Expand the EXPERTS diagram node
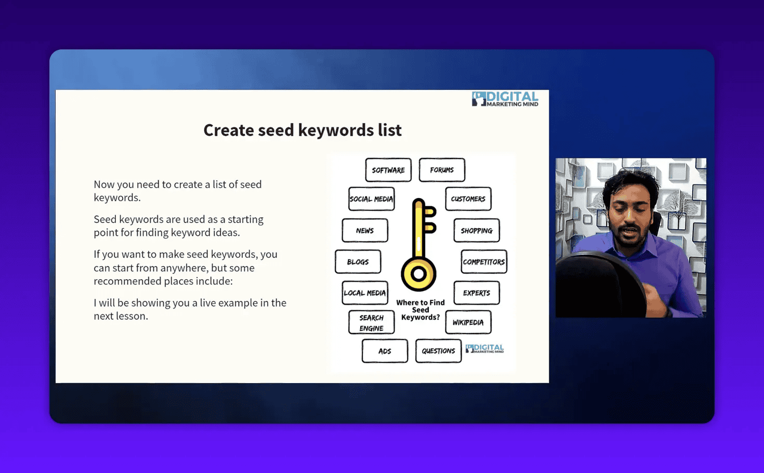 coord(476,293)
